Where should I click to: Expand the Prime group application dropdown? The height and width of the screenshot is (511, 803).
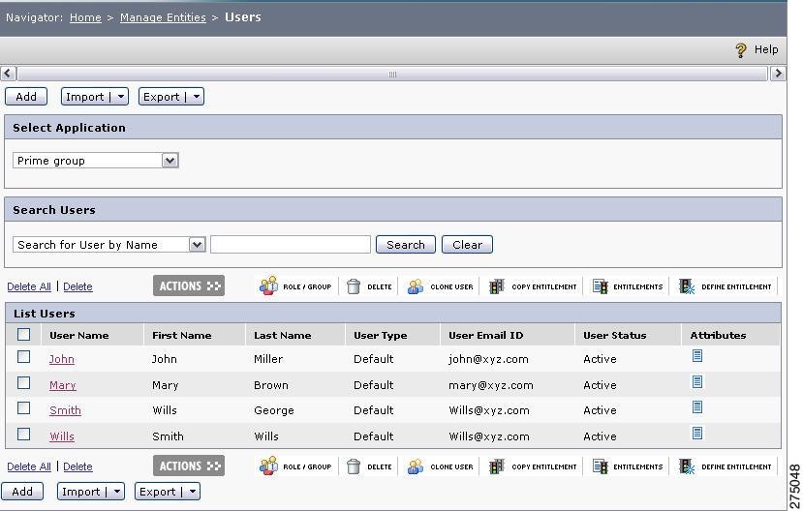click(170, 161)
